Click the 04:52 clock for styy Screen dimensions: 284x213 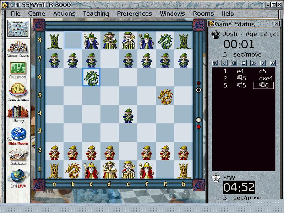[x=239, y=187]
